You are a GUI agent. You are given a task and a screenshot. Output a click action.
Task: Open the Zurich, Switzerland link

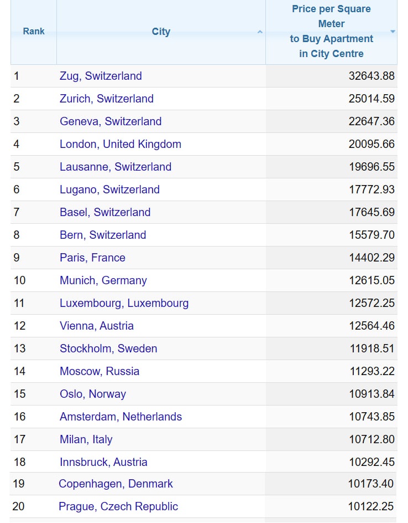tap(107, 99)
